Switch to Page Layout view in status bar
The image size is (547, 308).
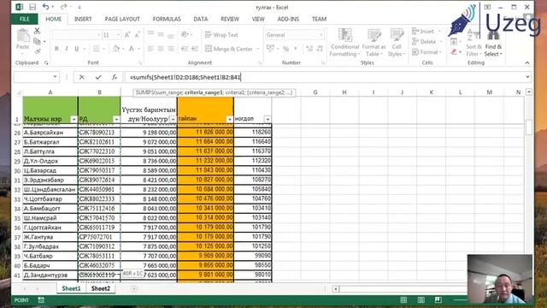coord(421,300)
